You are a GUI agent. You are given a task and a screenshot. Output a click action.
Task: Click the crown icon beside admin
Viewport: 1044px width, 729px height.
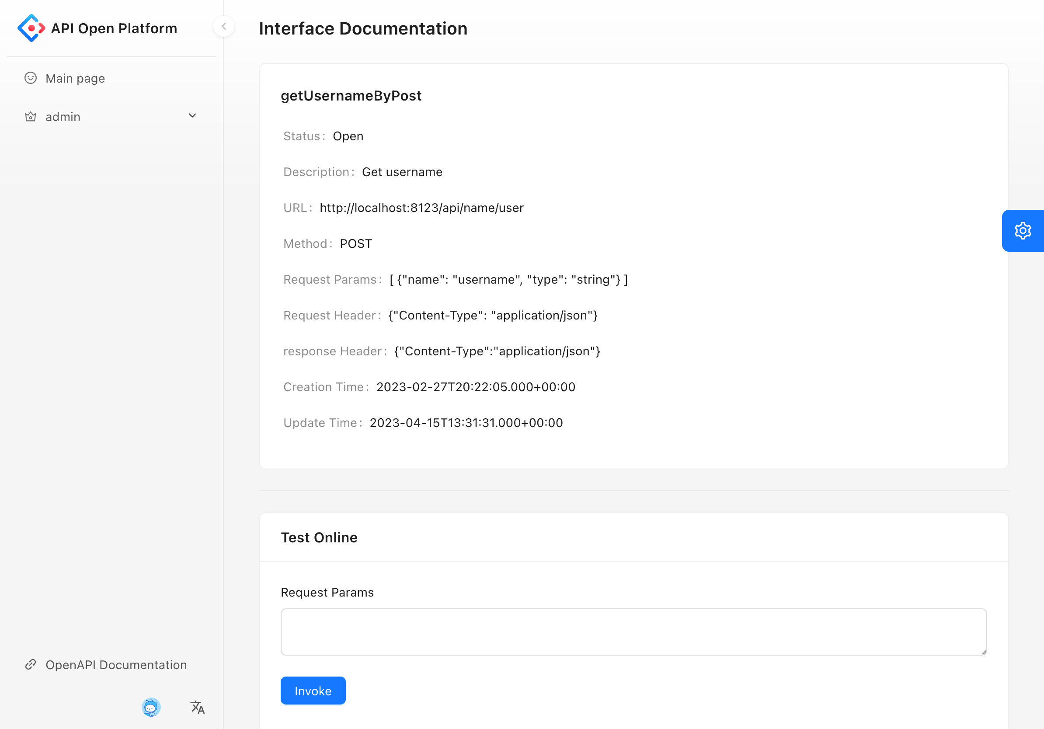[x=31, y=117]
